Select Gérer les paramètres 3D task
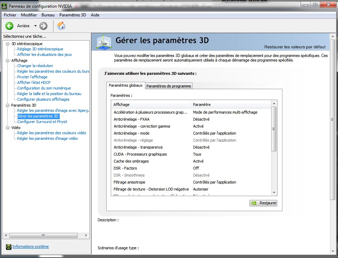This screenshot has height=258, width=338. [38, 116]
